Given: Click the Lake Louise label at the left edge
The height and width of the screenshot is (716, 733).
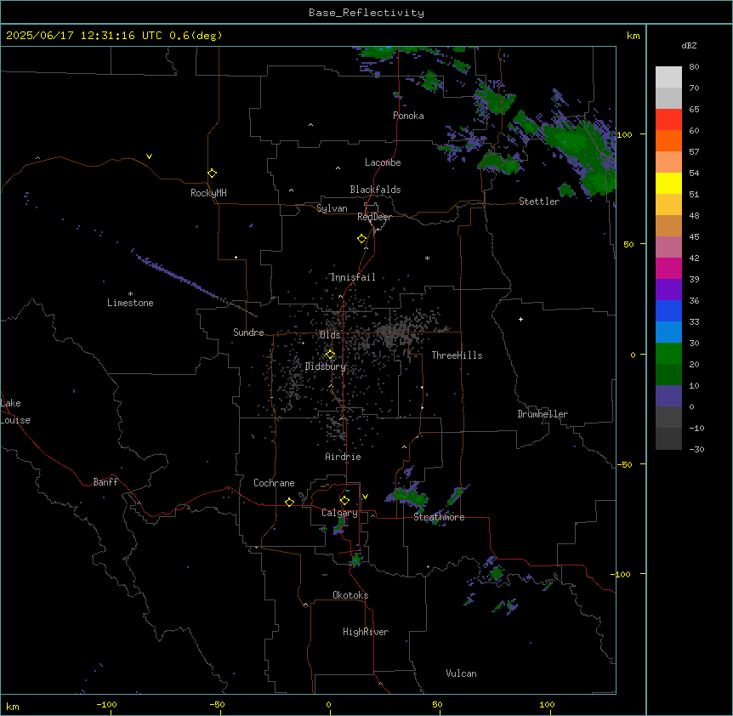Looking at the screenshot, I should [14, 412].
